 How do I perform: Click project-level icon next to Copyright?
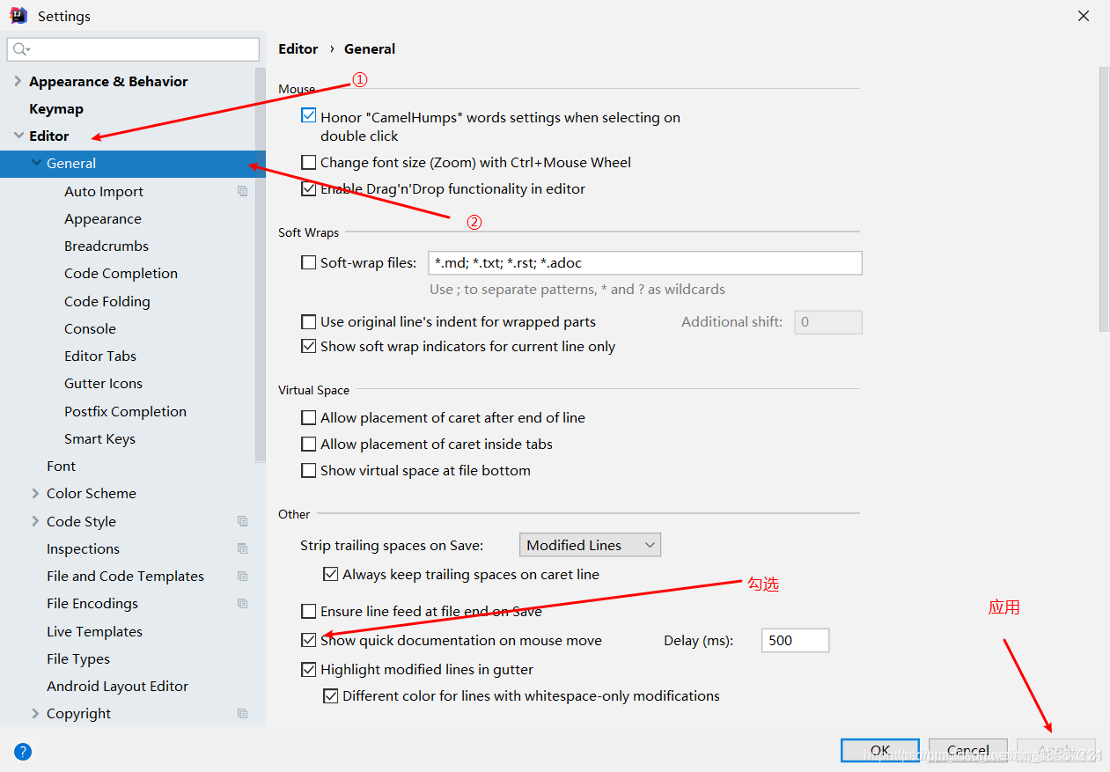coord(243,713)
